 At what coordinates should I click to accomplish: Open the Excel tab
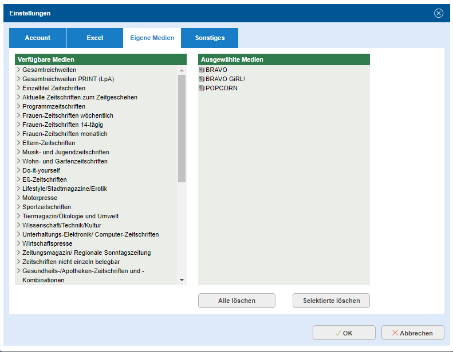point(95,38)
